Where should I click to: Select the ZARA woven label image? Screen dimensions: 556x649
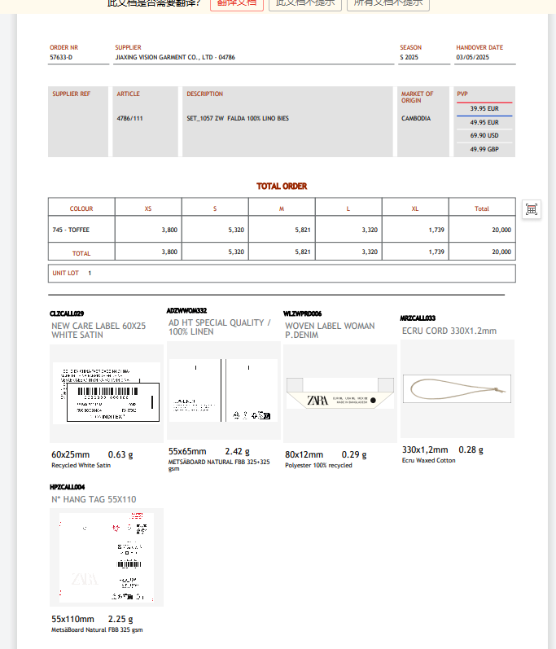339,393
